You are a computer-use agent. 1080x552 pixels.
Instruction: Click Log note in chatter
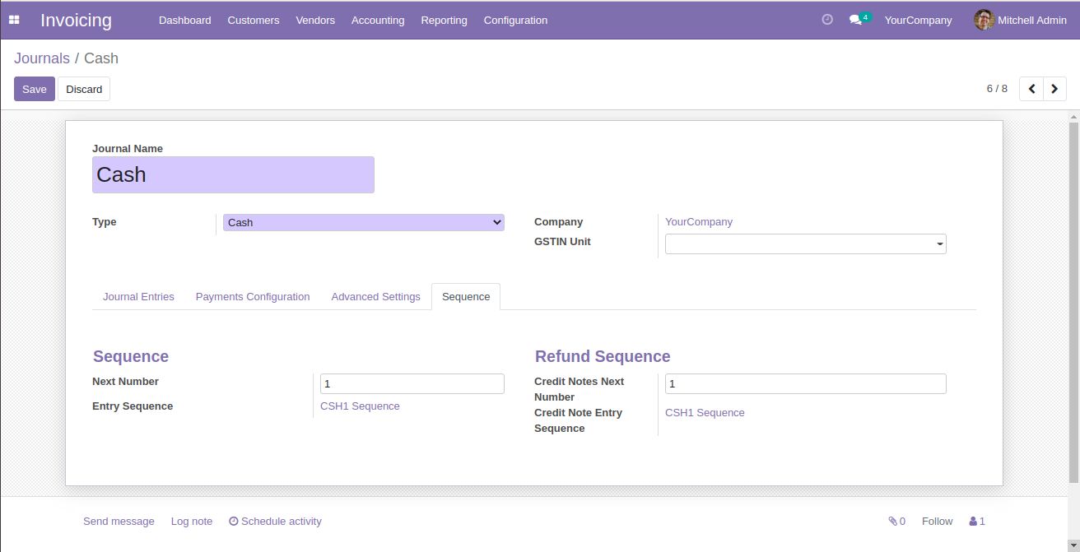(192, 521)
